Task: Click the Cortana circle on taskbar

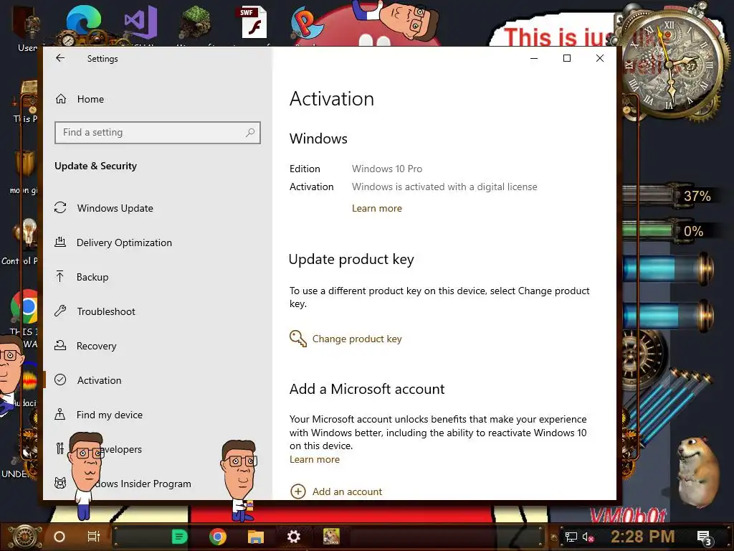Action: (x=59, y=537)
